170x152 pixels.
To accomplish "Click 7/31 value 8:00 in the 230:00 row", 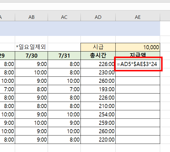I will pyautogui.click(x=64, y=72).
